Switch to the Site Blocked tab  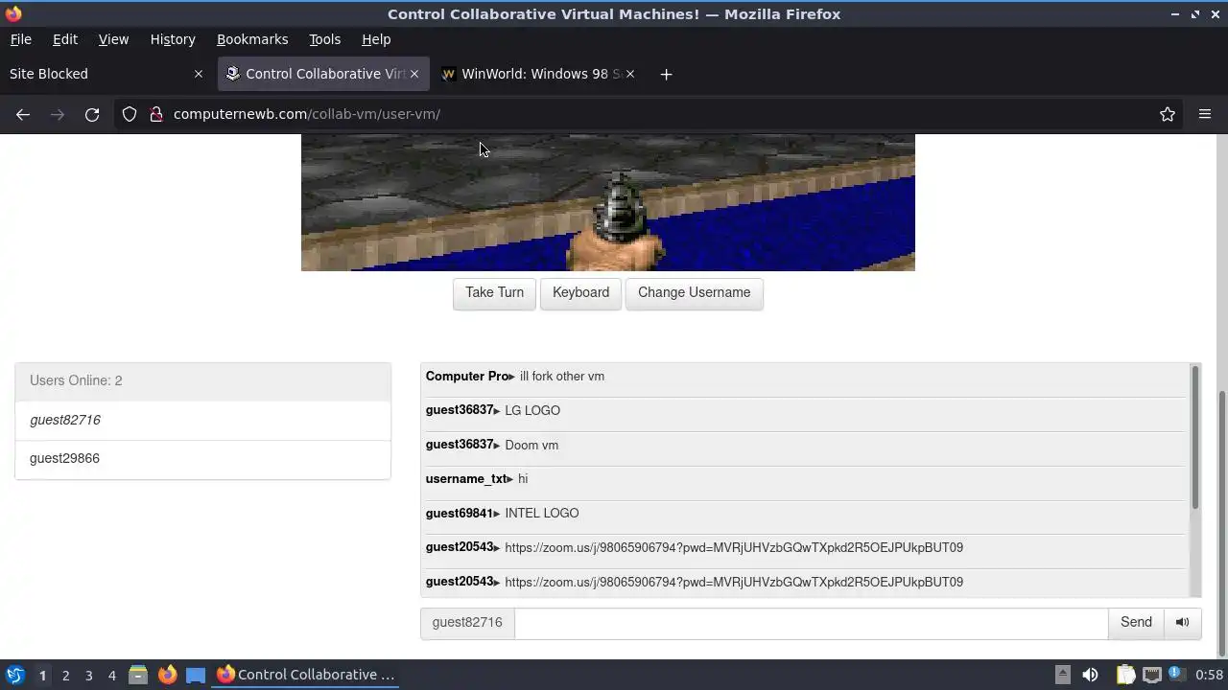(96, 74)
